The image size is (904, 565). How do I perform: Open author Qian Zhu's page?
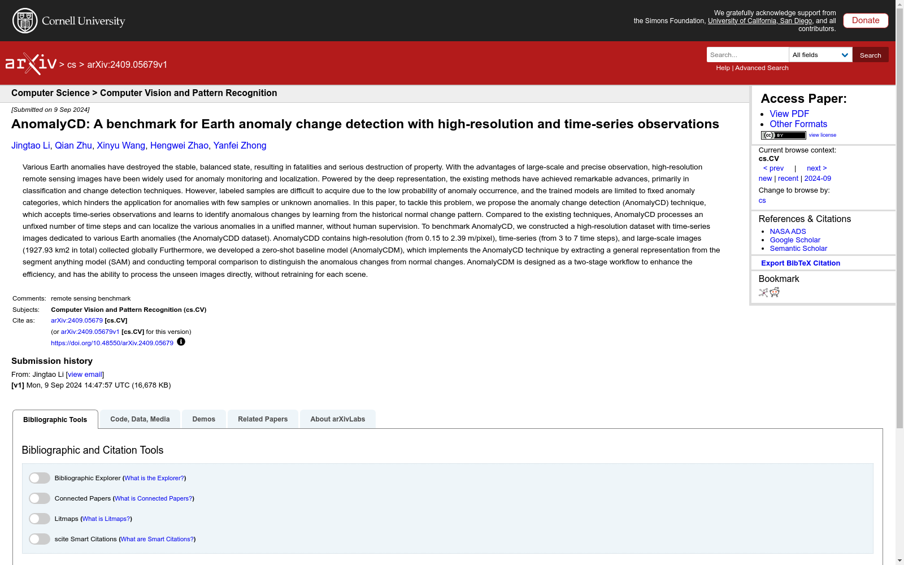[x=73, y=146]
